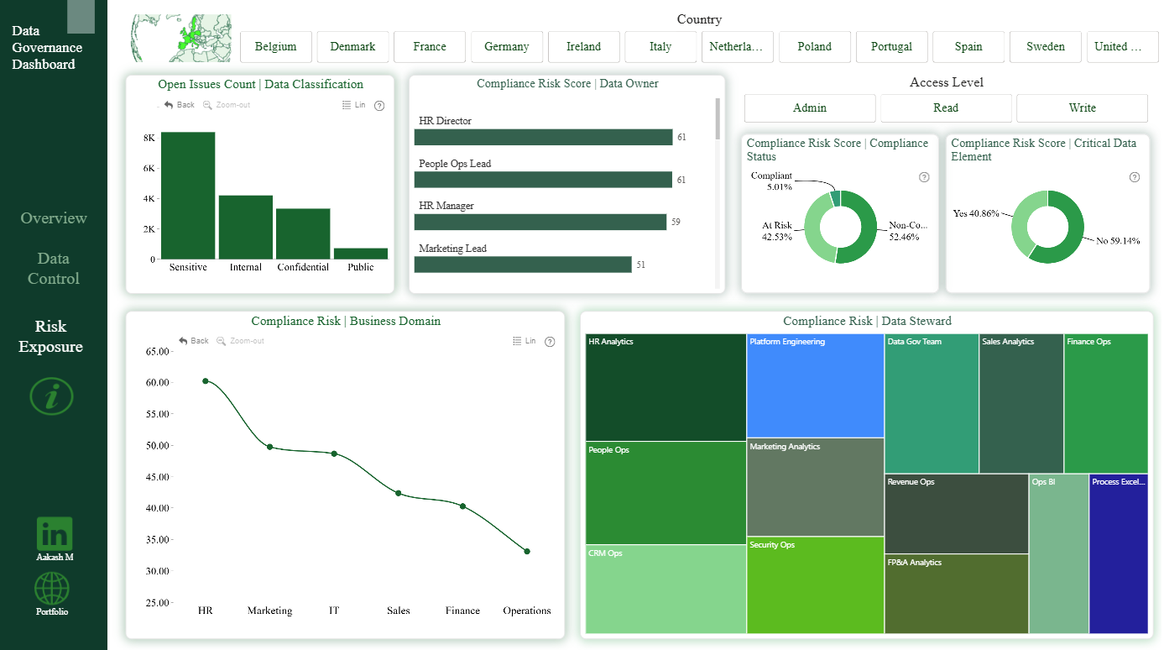
Task: Filter the dashboard by Germany
Action: coord(507,47)
